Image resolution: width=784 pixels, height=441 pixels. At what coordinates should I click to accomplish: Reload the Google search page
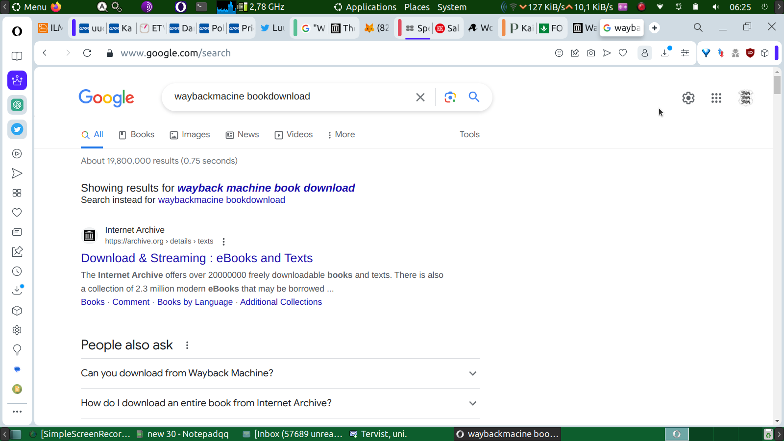(x=87, y=53)
